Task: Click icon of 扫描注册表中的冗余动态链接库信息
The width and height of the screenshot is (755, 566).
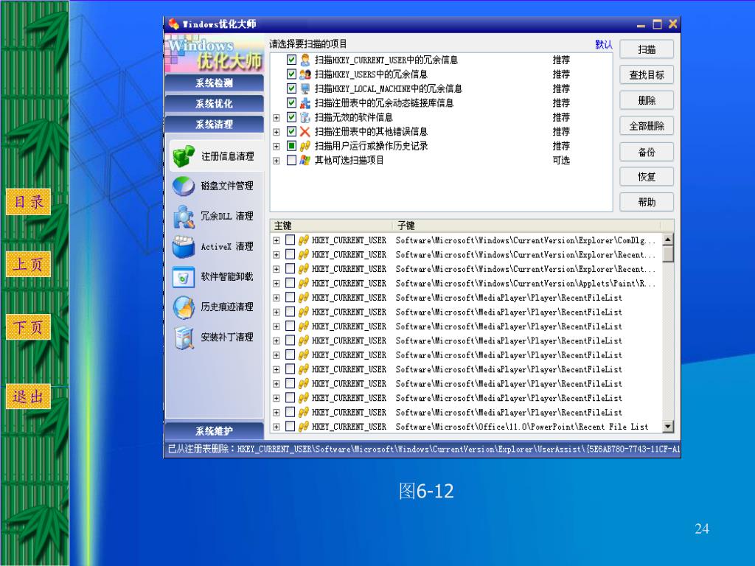Action: click(305, 103)
